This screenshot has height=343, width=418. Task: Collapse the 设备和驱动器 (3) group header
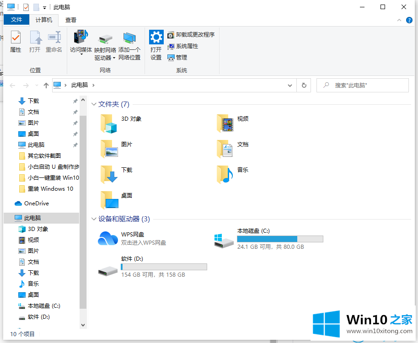pyautogui.click(x=95, y=219)
